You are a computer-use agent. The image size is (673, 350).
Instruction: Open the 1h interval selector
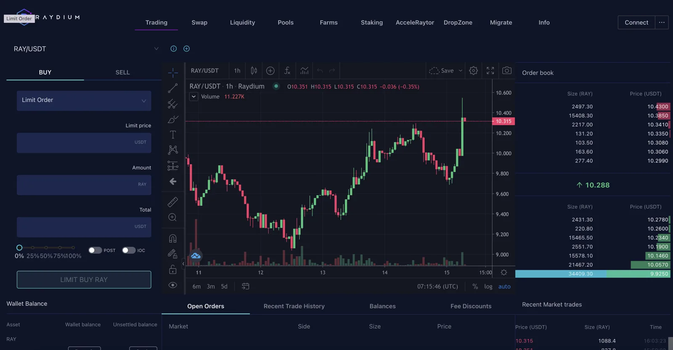[x=237, y=71]
